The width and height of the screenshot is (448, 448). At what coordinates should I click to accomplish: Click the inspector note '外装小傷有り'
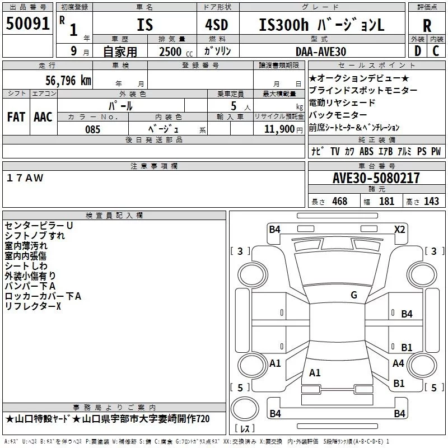(30, 276)
